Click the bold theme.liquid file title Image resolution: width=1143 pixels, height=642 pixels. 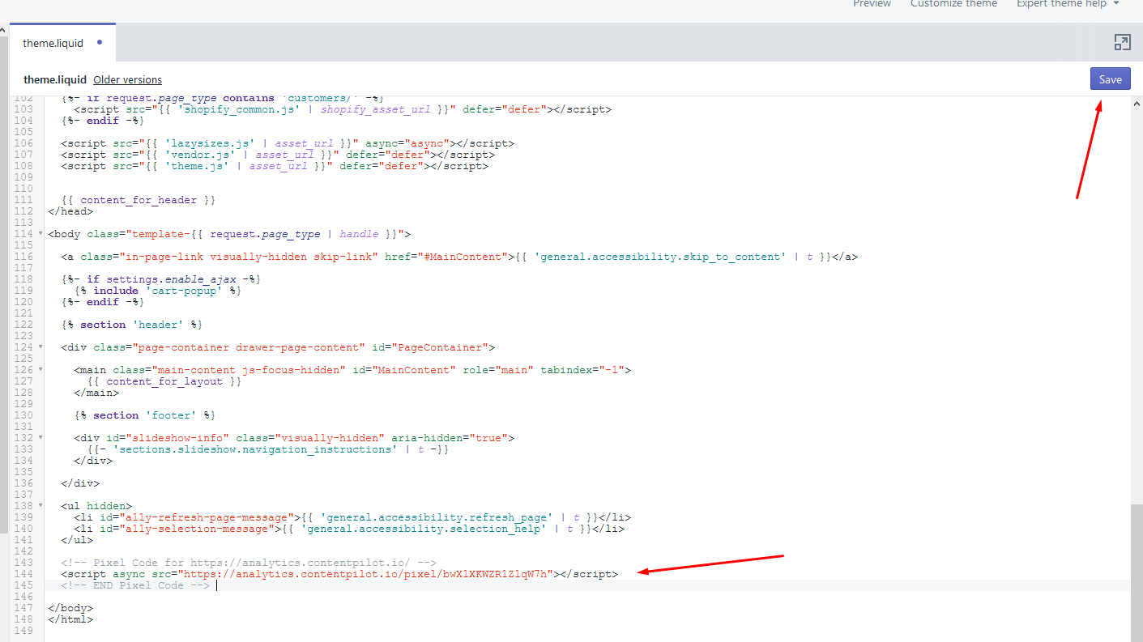(x=55, y=79)
